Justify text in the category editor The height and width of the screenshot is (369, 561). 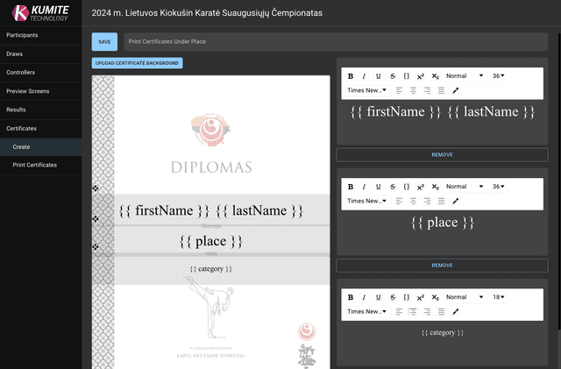[441, 312]
